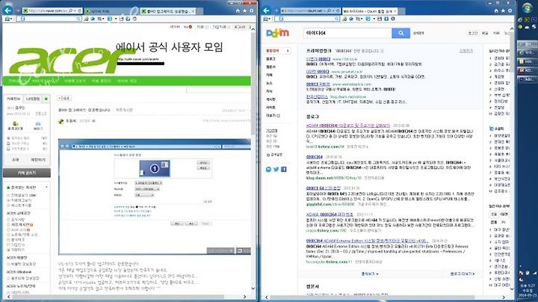
Task: Click the toolbar search field in Daum window
Action: [x=306, y=19]
